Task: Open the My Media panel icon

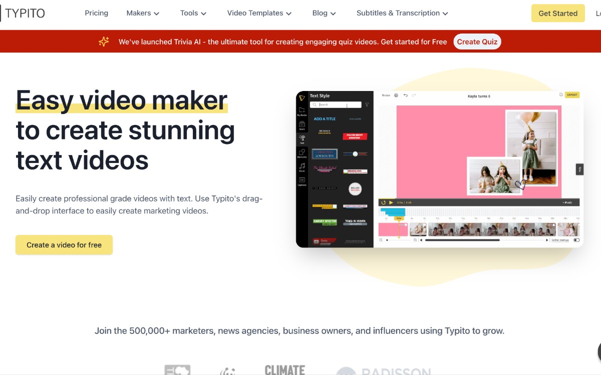Action: coord(302,110)
